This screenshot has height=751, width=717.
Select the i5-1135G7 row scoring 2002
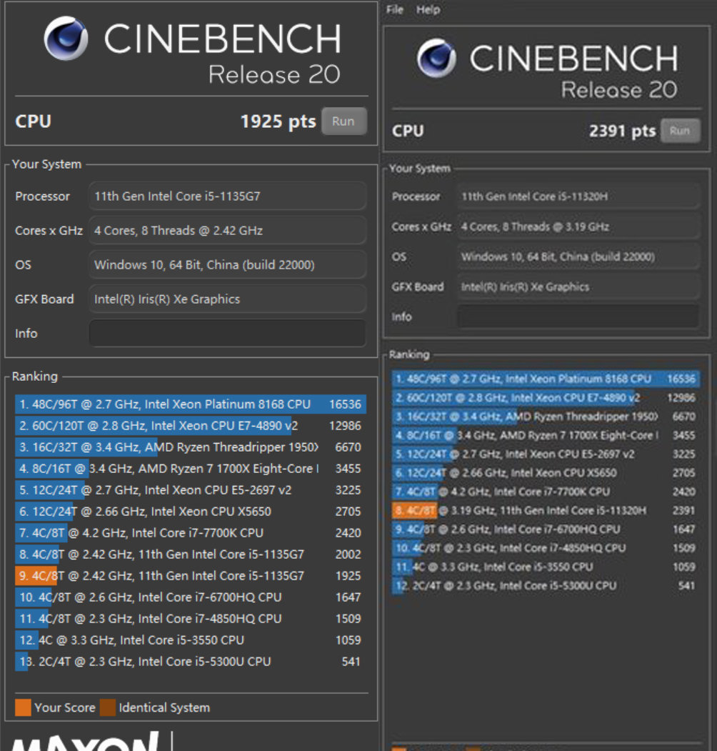[x=190, y=554]
